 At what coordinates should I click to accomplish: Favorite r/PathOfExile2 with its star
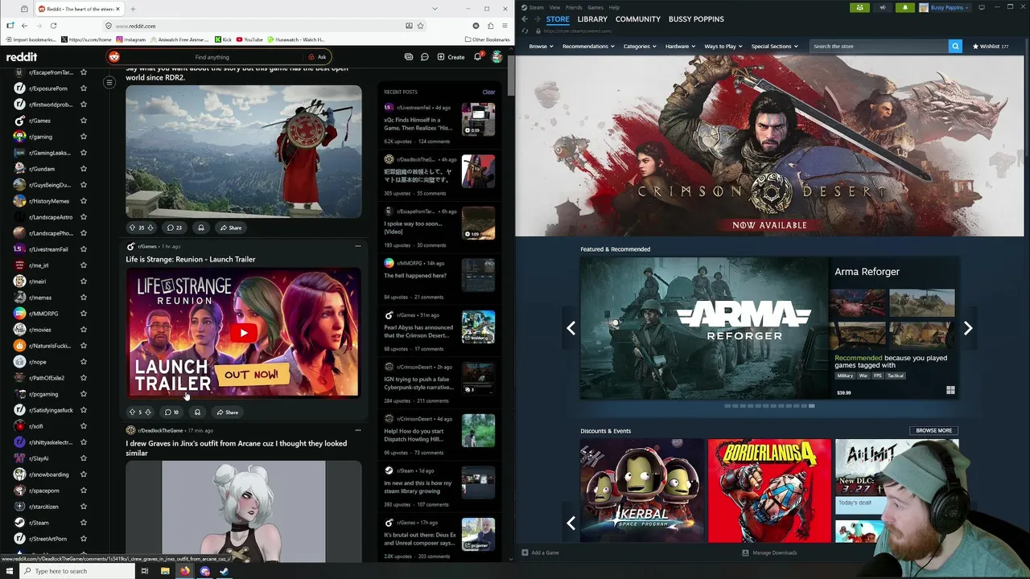point(83,378)
